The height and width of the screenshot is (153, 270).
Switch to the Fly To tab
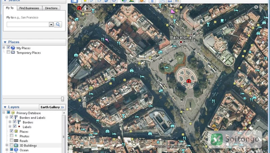(x=10, y=8)
